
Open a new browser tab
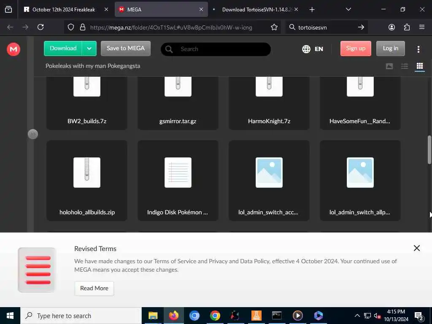click(x=312, y=10)
